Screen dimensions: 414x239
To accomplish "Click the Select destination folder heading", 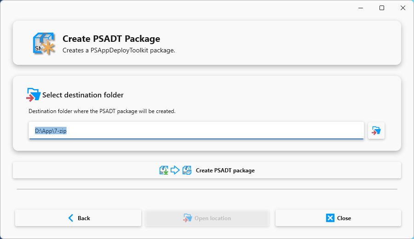I will tap(83, 95).
